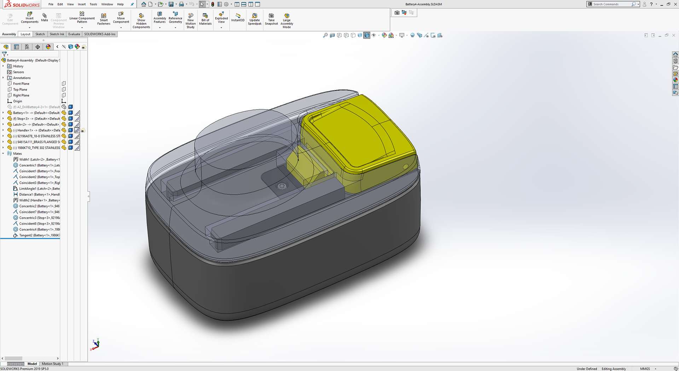
Task: Collapse the Mates folder
Action: (3, 154)
